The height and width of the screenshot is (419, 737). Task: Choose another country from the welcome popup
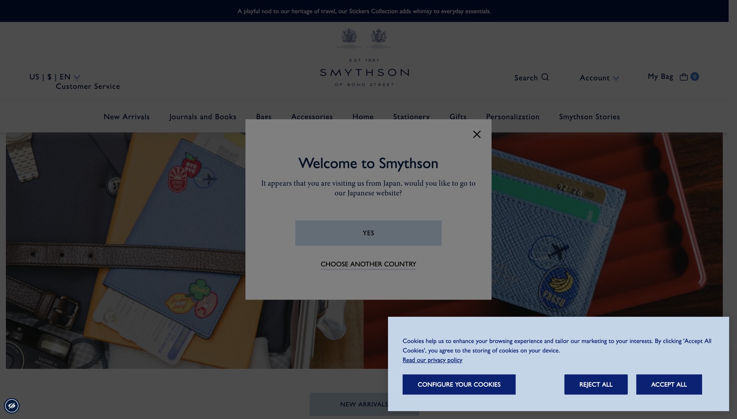(368, 264)
